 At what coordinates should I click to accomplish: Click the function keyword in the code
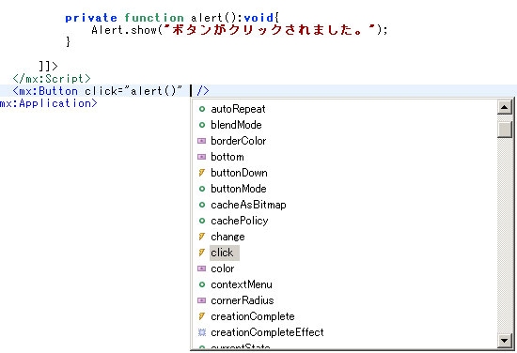click(154, 18)
